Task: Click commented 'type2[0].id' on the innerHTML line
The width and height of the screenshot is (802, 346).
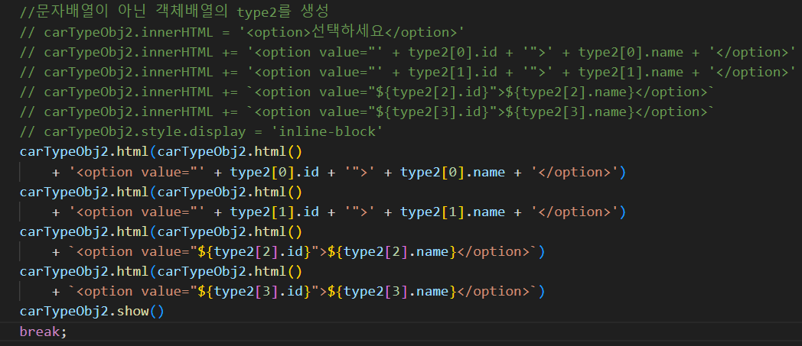Action: pyautogui.click(x=453, y=52)
